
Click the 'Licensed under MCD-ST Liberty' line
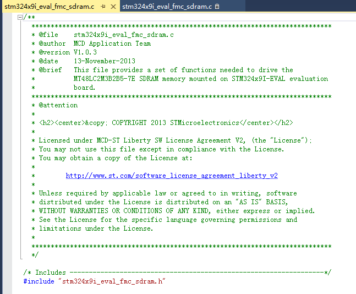[172, 140]
